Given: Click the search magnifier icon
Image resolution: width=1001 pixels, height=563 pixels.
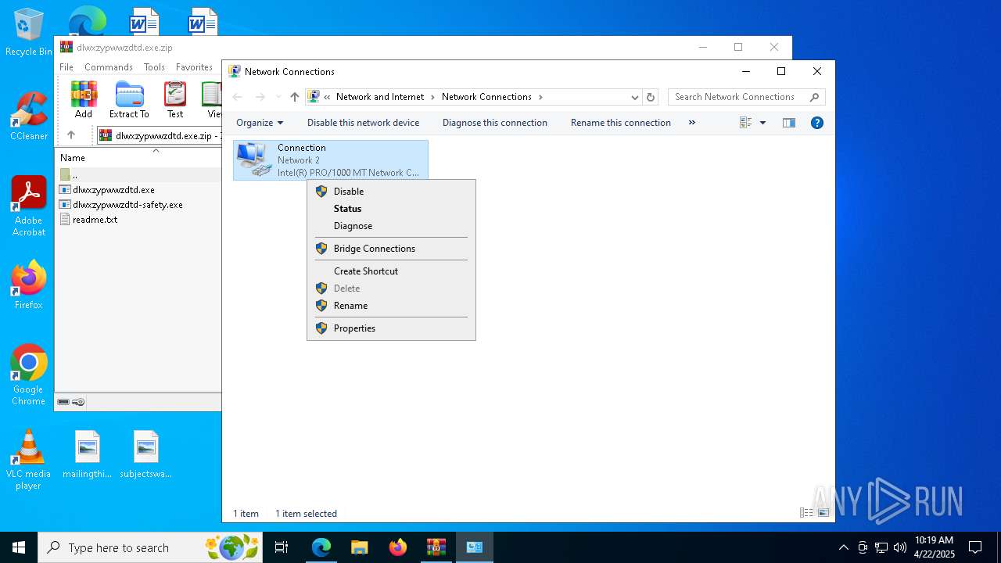Looking at the screenshot, I should (814, 97).
